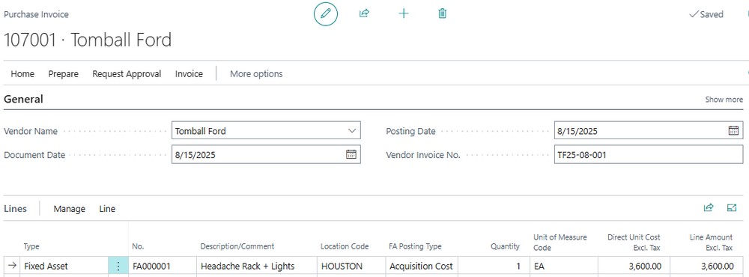Open the Line menu in Lines section
Viewport: 749px width, 277px height.
coord(107,209)
